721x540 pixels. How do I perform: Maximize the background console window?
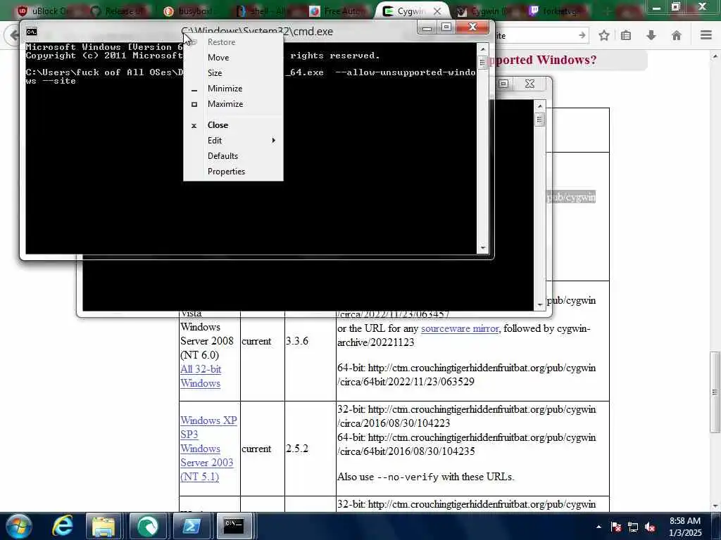(503, 84)
